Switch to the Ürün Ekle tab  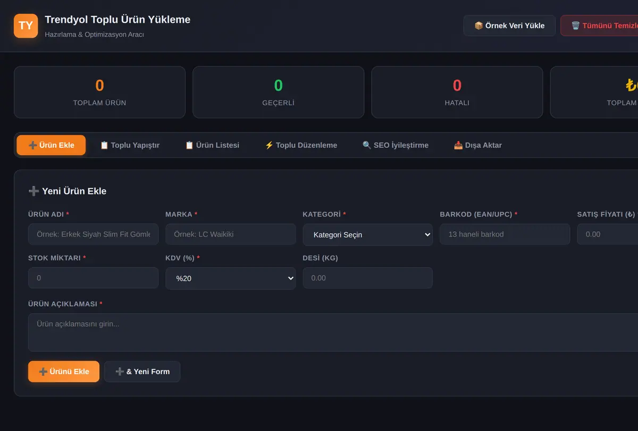coord(51,145)
